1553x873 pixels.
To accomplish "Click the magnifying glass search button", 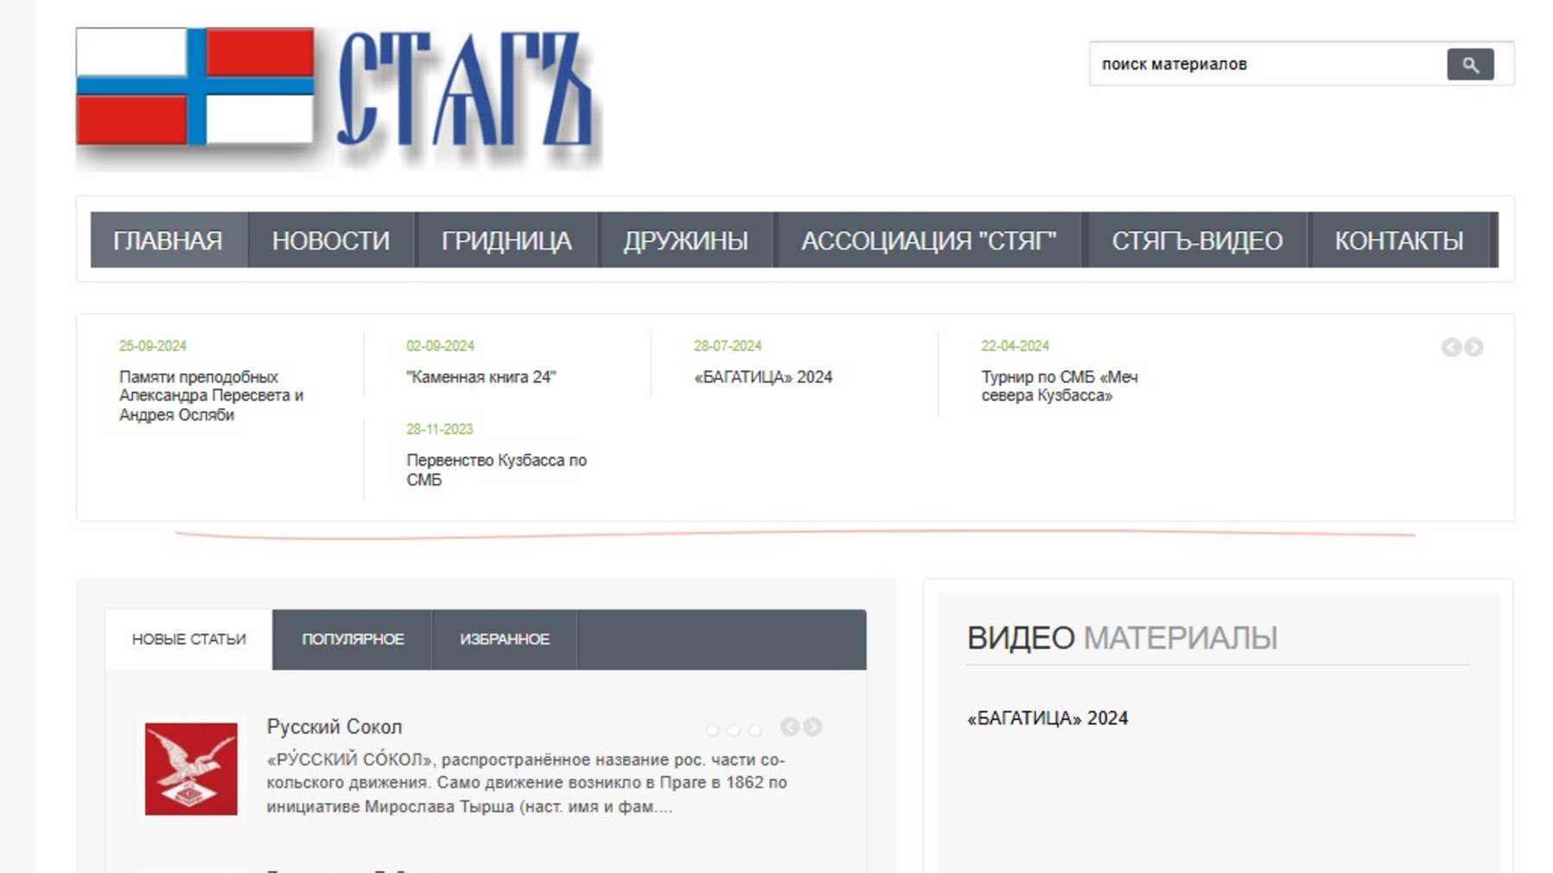I will (x=1469, y=65).
